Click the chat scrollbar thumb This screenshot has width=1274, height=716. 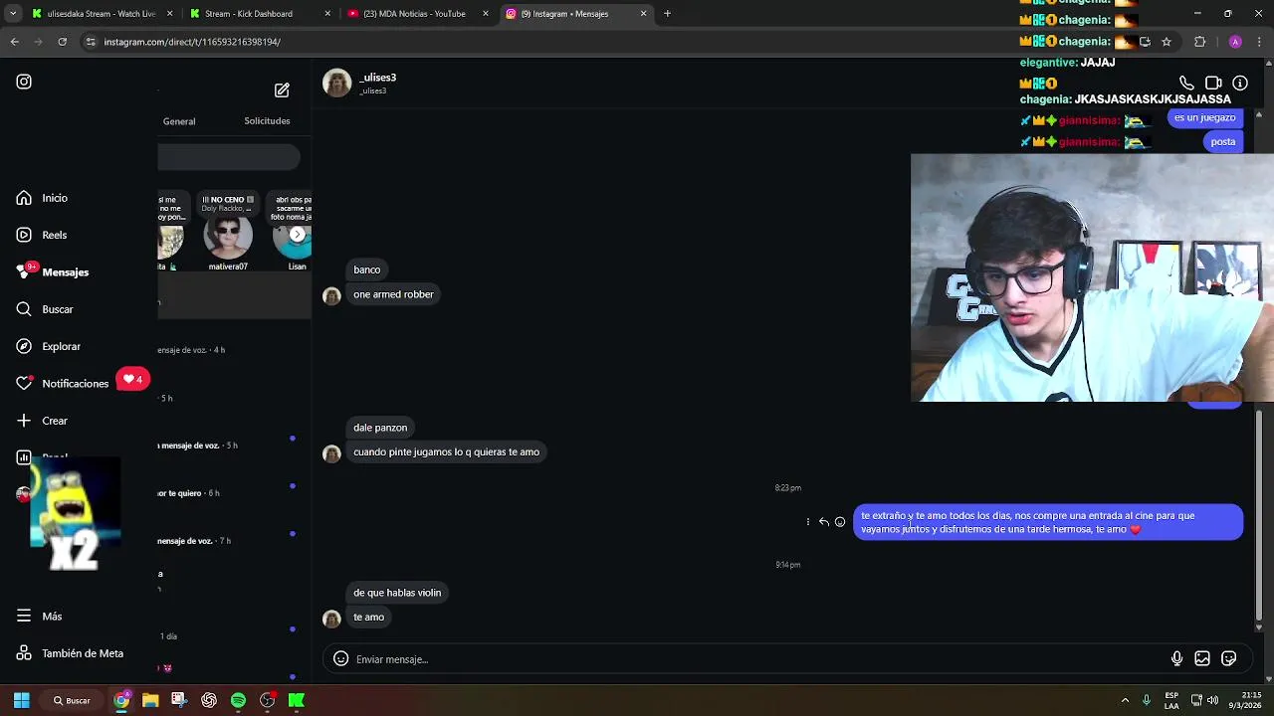1259,517
